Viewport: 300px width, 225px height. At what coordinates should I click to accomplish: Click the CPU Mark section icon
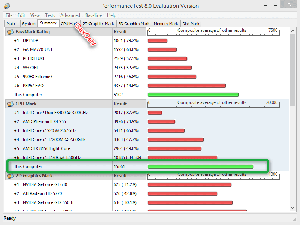[10, 104]
